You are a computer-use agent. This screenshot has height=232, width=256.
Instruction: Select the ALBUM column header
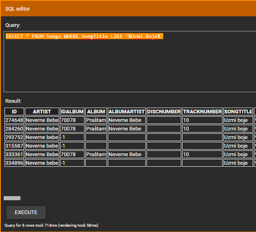pyautogui.click(x=96, y=112)
